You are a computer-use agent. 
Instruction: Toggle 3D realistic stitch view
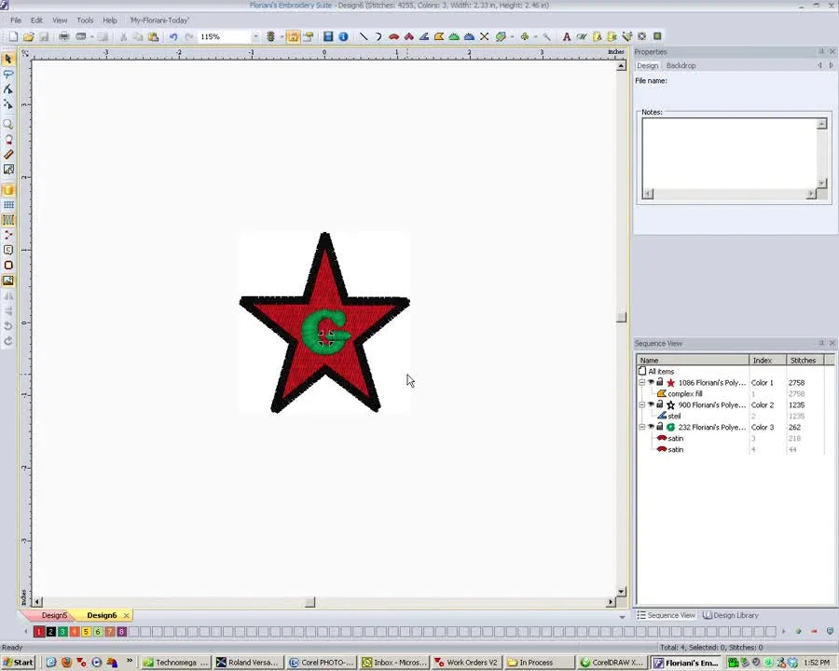click(x=8, y=190)
